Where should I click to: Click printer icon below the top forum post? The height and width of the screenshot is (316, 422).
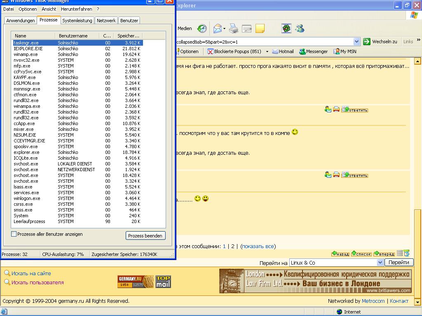tap(336, 109)
